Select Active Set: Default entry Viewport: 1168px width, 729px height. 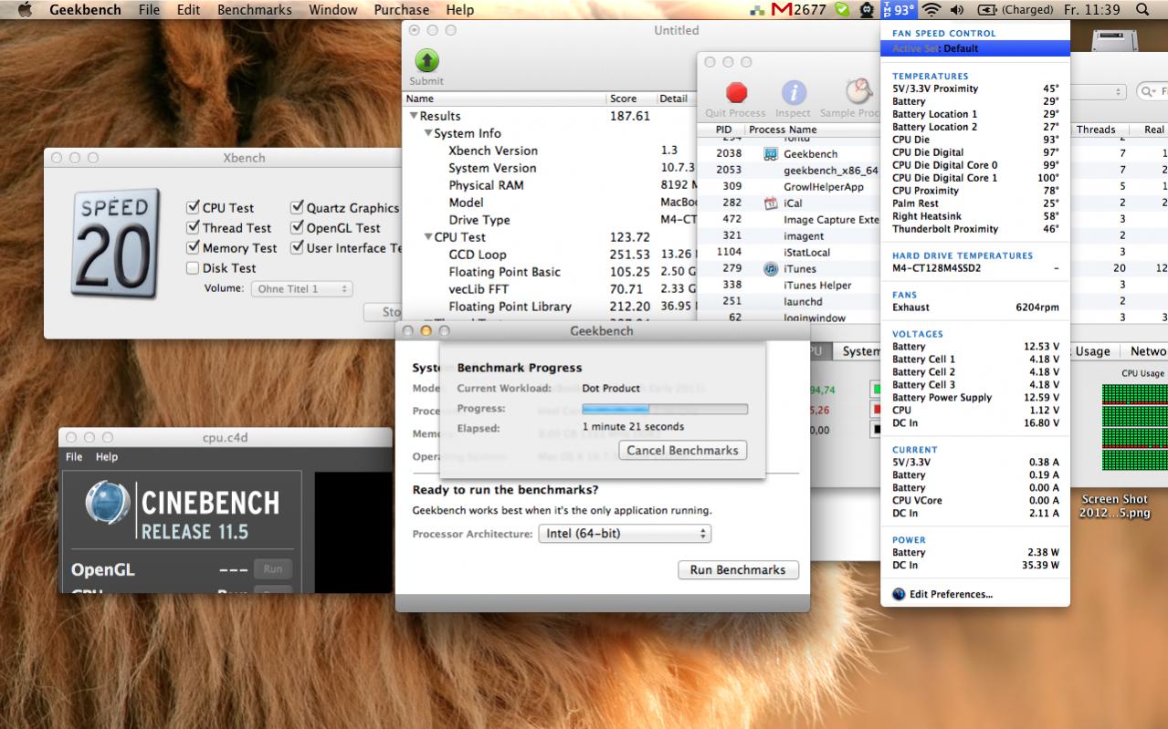[974, 48]
